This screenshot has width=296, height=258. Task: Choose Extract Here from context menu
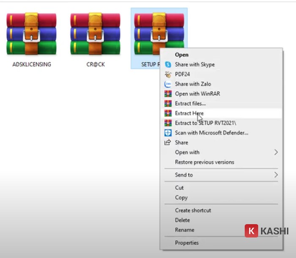click(189, 113)
